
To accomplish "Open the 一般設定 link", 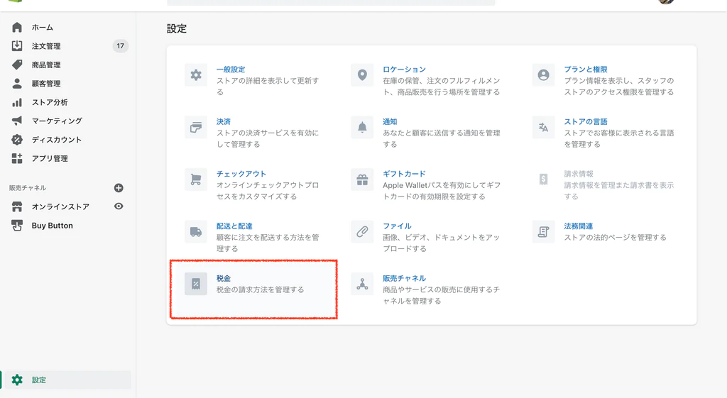I will (231, 70).
